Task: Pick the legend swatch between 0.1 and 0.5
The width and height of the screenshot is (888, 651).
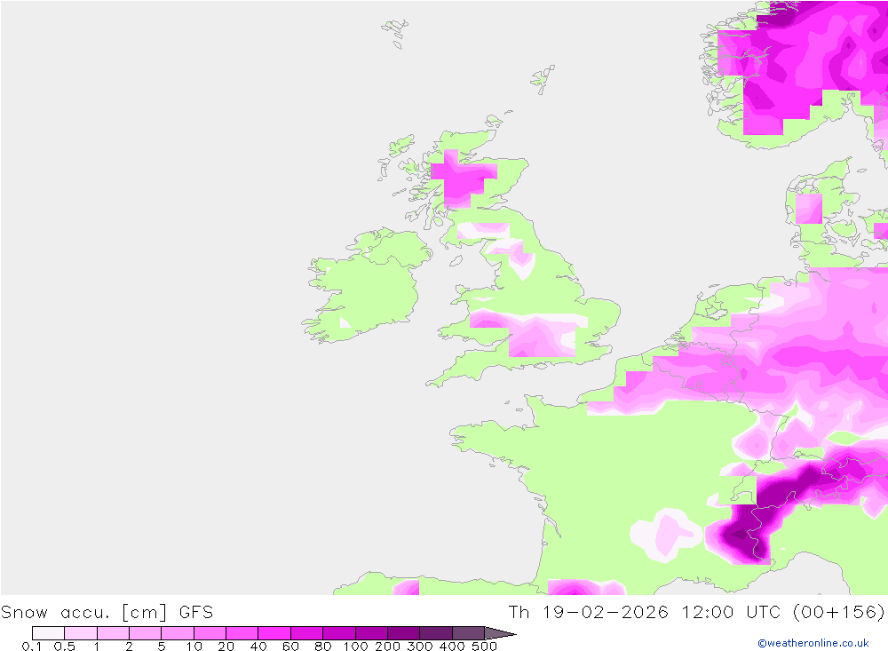Action: [x=48, y=633]
